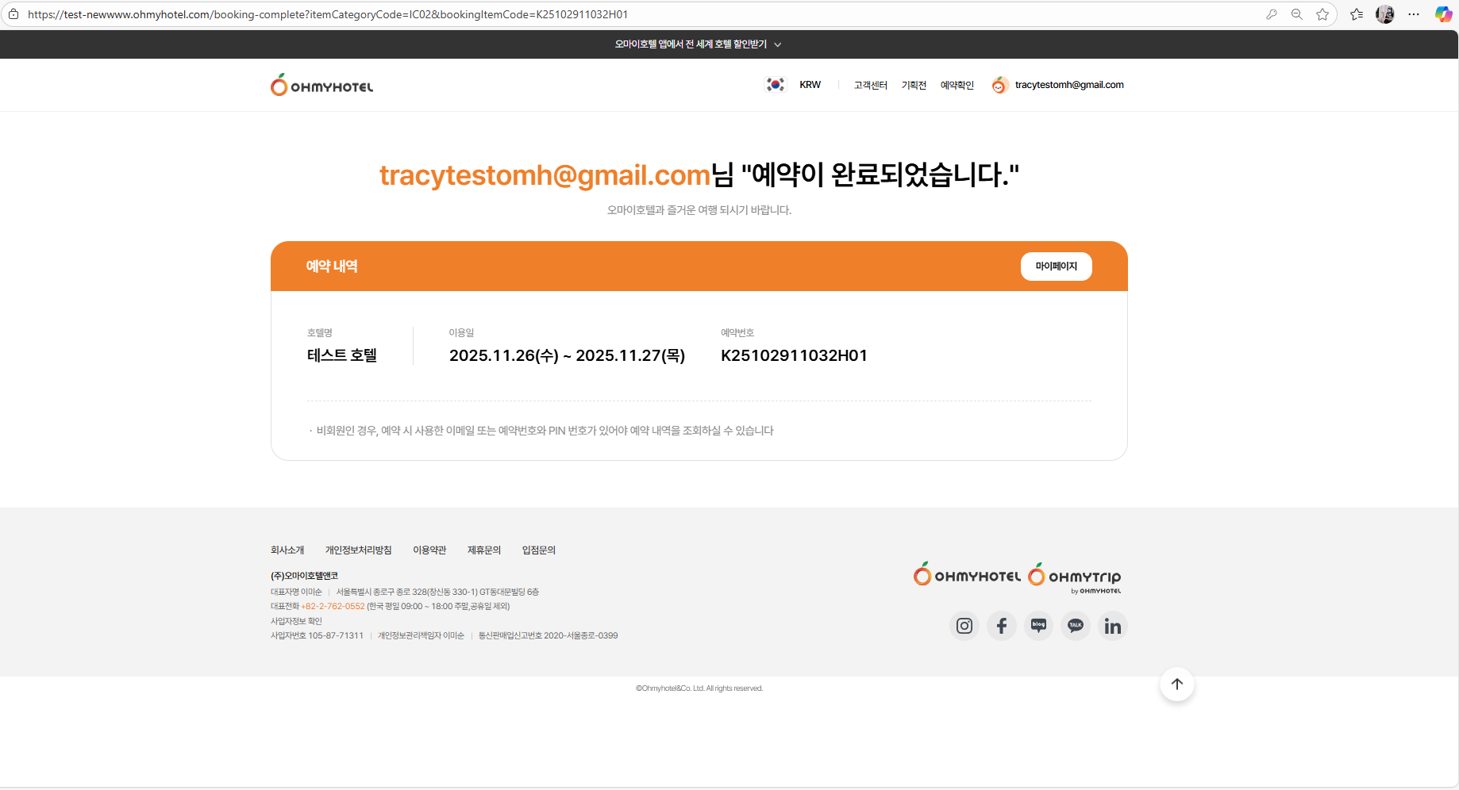Click the phone number +82-2-762-0552

click(333, 606)
